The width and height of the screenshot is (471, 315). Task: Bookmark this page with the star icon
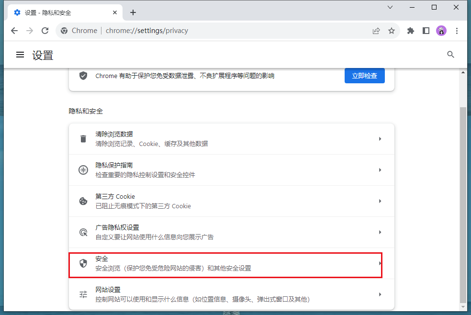pyautogui.click(x=392, y=31)
